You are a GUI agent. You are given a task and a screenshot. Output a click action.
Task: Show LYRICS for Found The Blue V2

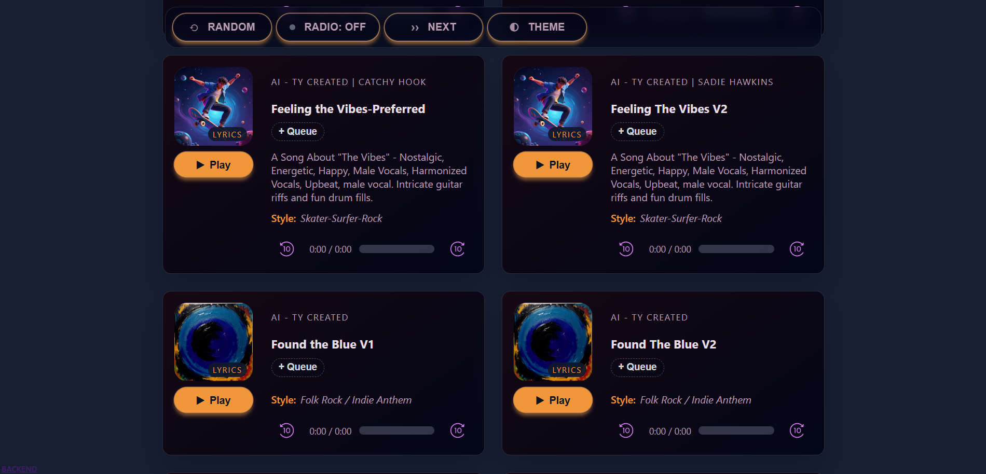tap(567, 369)
